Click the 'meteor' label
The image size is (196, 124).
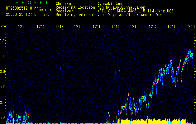click(x=45, y=10)
